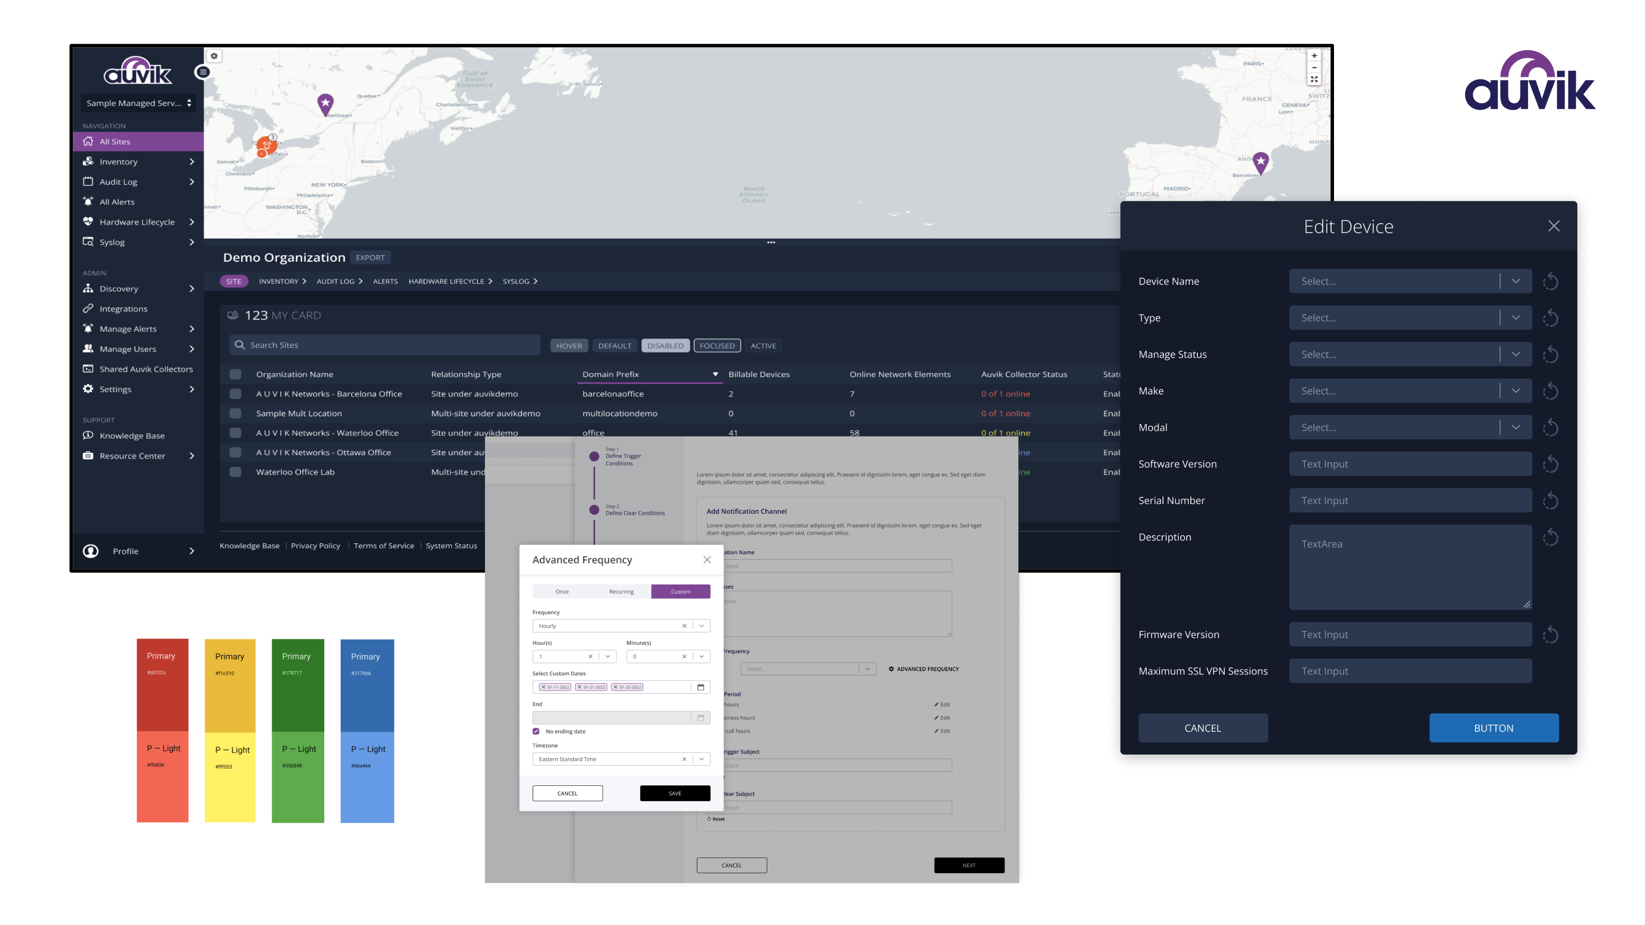Click the search magnifier icon in Search Sites
Screen dimensions: 1645x925
click(x=239, y=345)
